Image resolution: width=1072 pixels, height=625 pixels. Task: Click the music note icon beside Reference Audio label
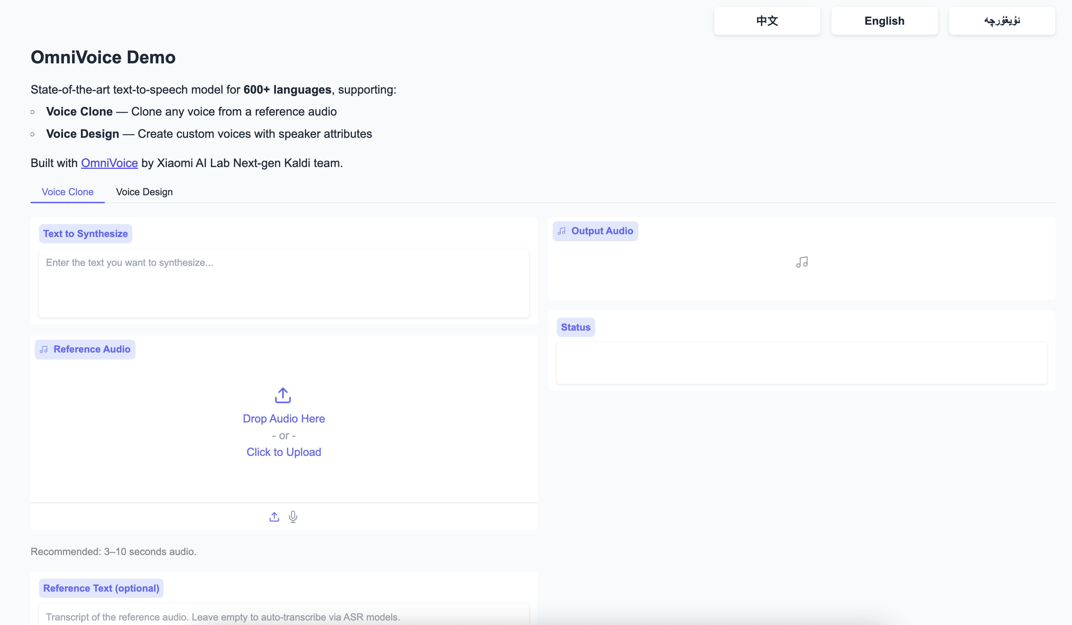click(44, 349)
